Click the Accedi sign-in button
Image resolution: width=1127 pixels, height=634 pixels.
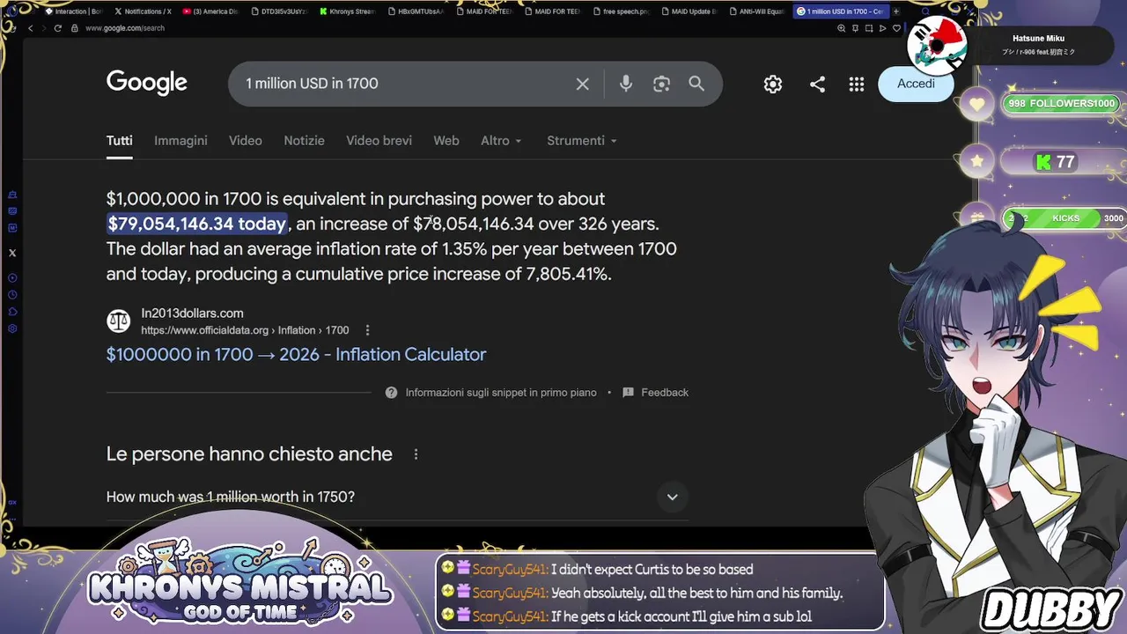click(x=916, y=84)
